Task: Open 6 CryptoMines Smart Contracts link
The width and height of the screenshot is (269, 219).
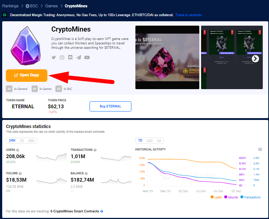Action: tap(74, 211)
